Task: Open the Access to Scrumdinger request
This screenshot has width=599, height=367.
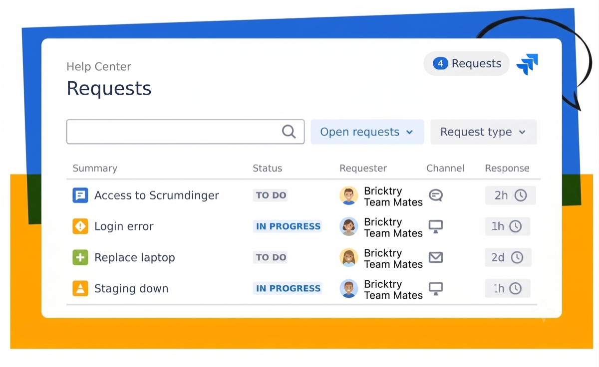Action: [x=157, y=195]
